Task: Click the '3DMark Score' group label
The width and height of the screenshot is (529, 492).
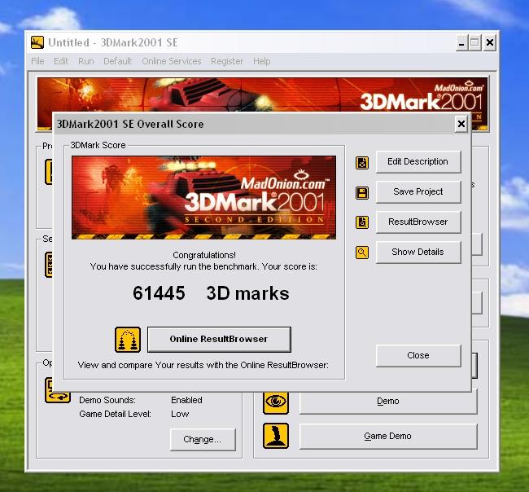Action: [x=98, y=145]
